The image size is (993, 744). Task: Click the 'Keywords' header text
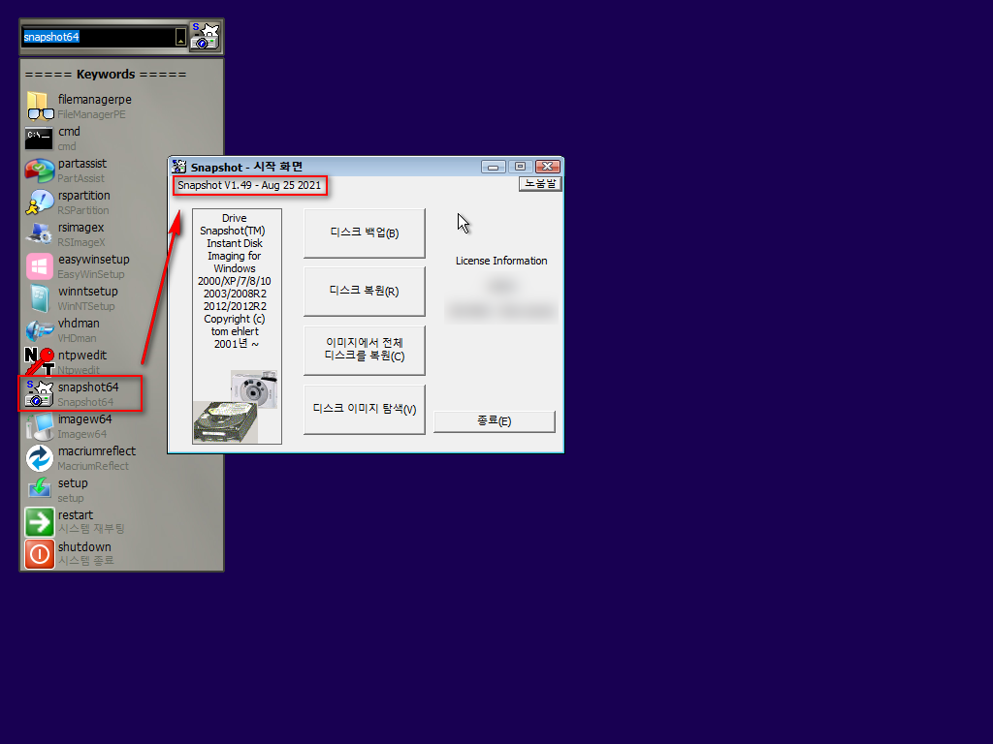[x=106, y=74]
